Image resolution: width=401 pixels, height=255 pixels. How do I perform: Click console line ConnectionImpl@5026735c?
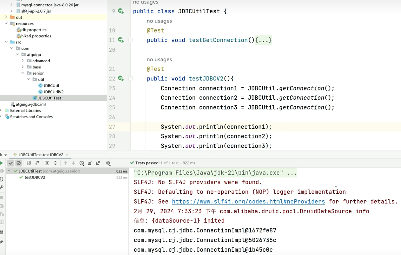click(x=205, y=240)
